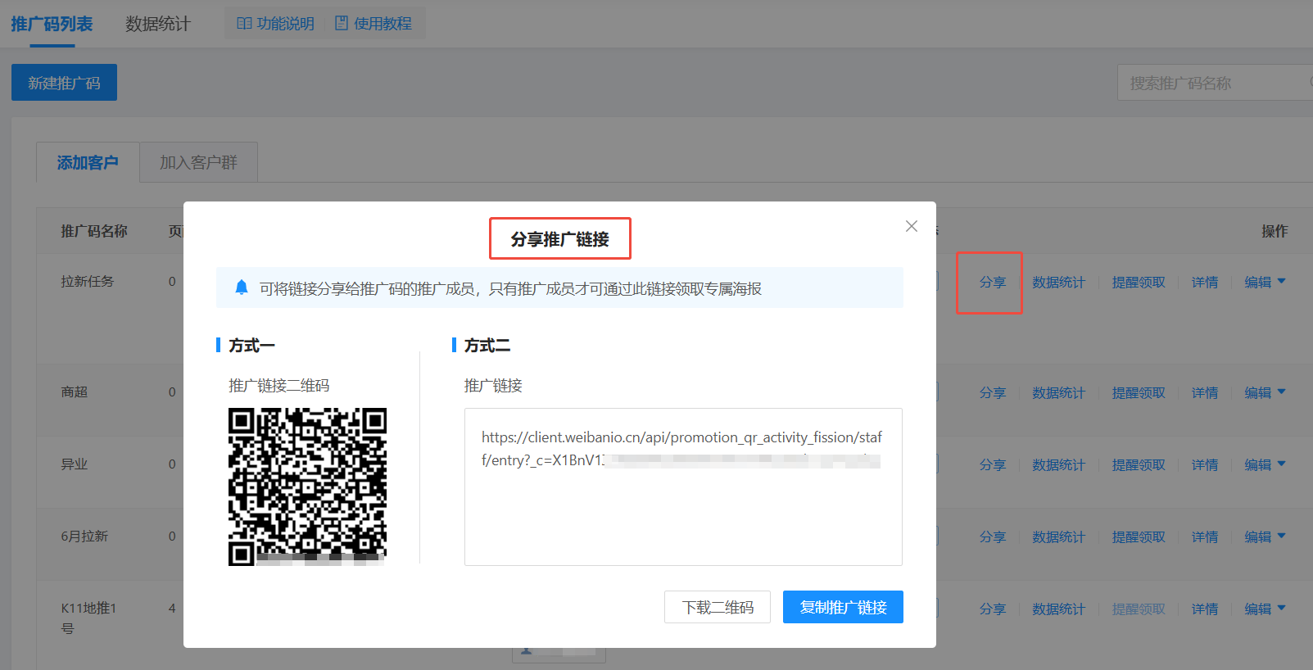
Task: Expand 编辑 dropdown in the 商超 row
Action: (x=1265, y=392)
